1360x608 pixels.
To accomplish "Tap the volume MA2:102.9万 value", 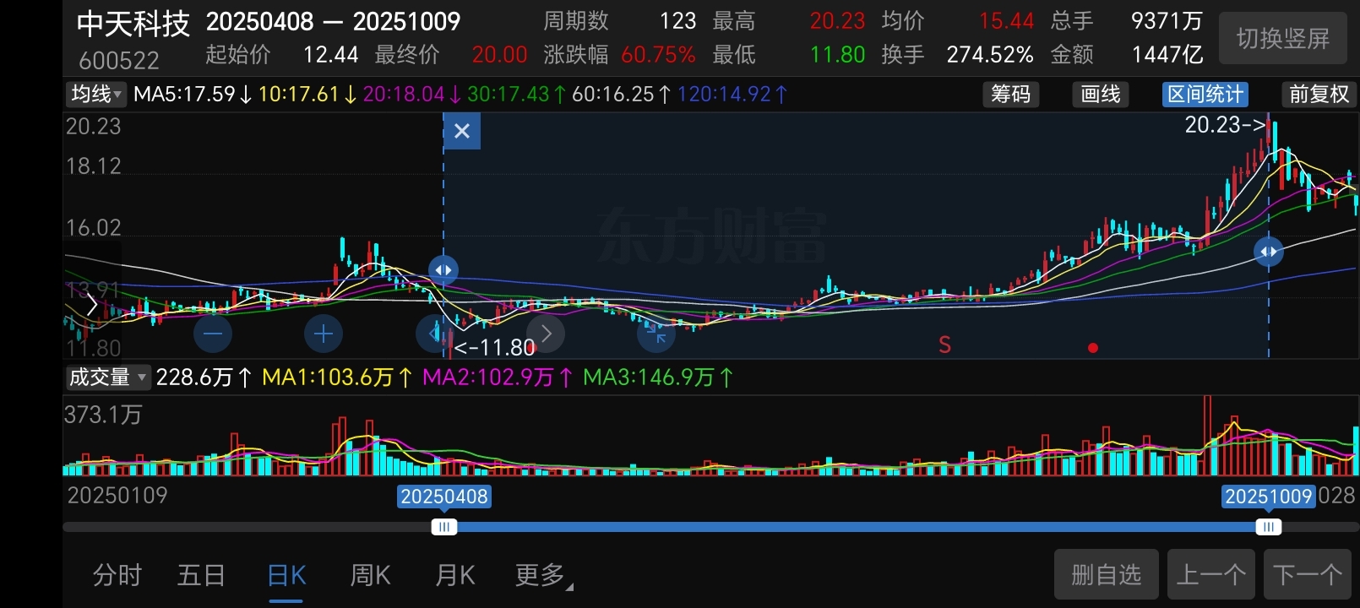I will (498, 377).
